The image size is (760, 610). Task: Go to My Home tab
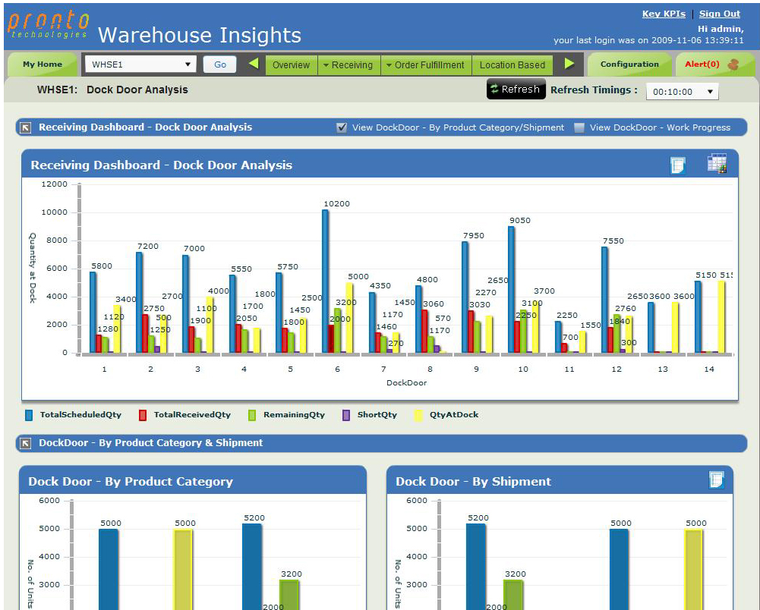43,64
